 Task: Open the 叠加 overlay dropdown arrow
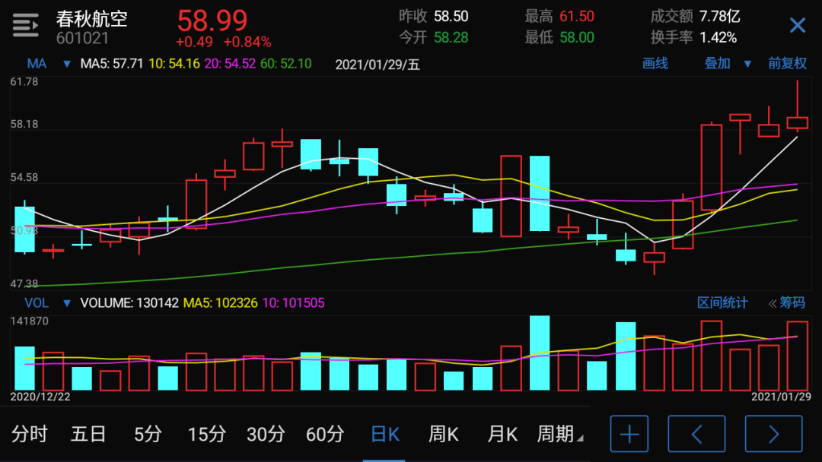747,64
